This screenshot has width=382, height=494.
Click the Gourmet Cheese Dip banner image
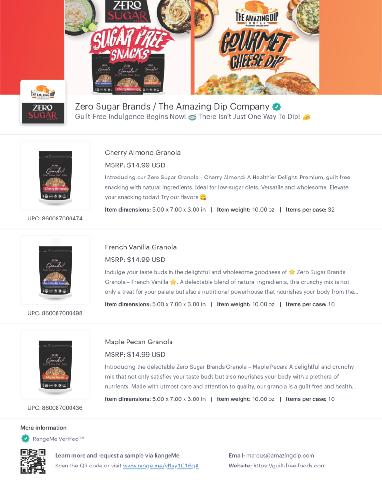pyautogui.click(x=257, y=47)
